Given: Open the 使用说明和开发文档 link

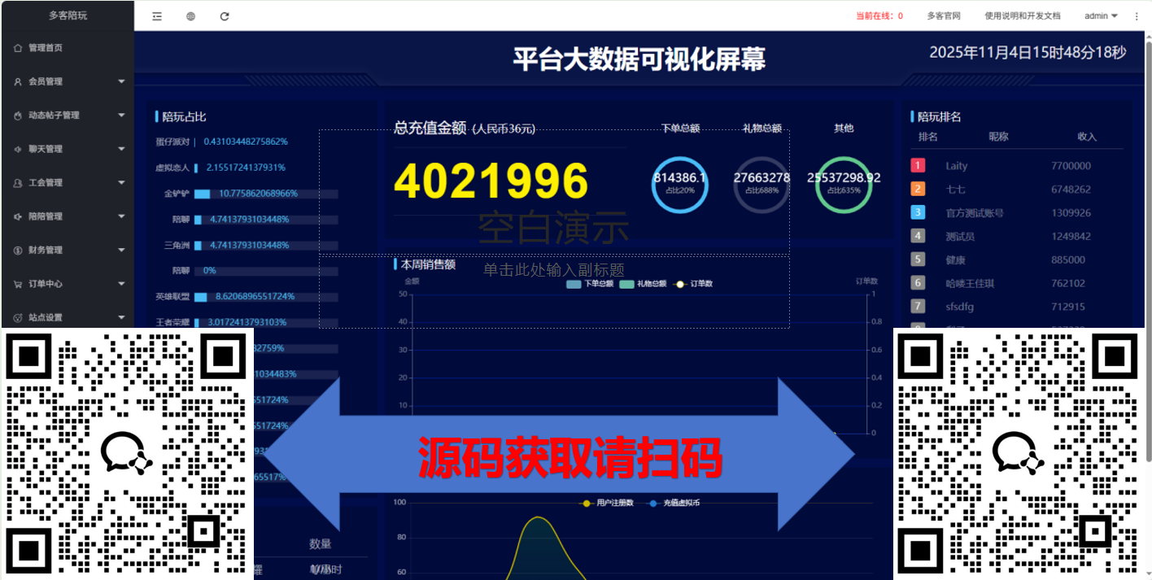Looking at the screenshot, I should coord(1022,16).
